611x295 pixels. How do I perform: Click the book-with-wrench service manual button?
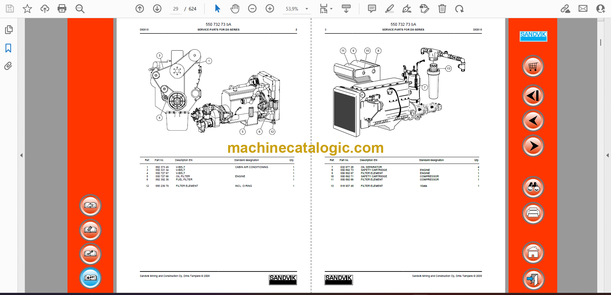tap(90, 254)
